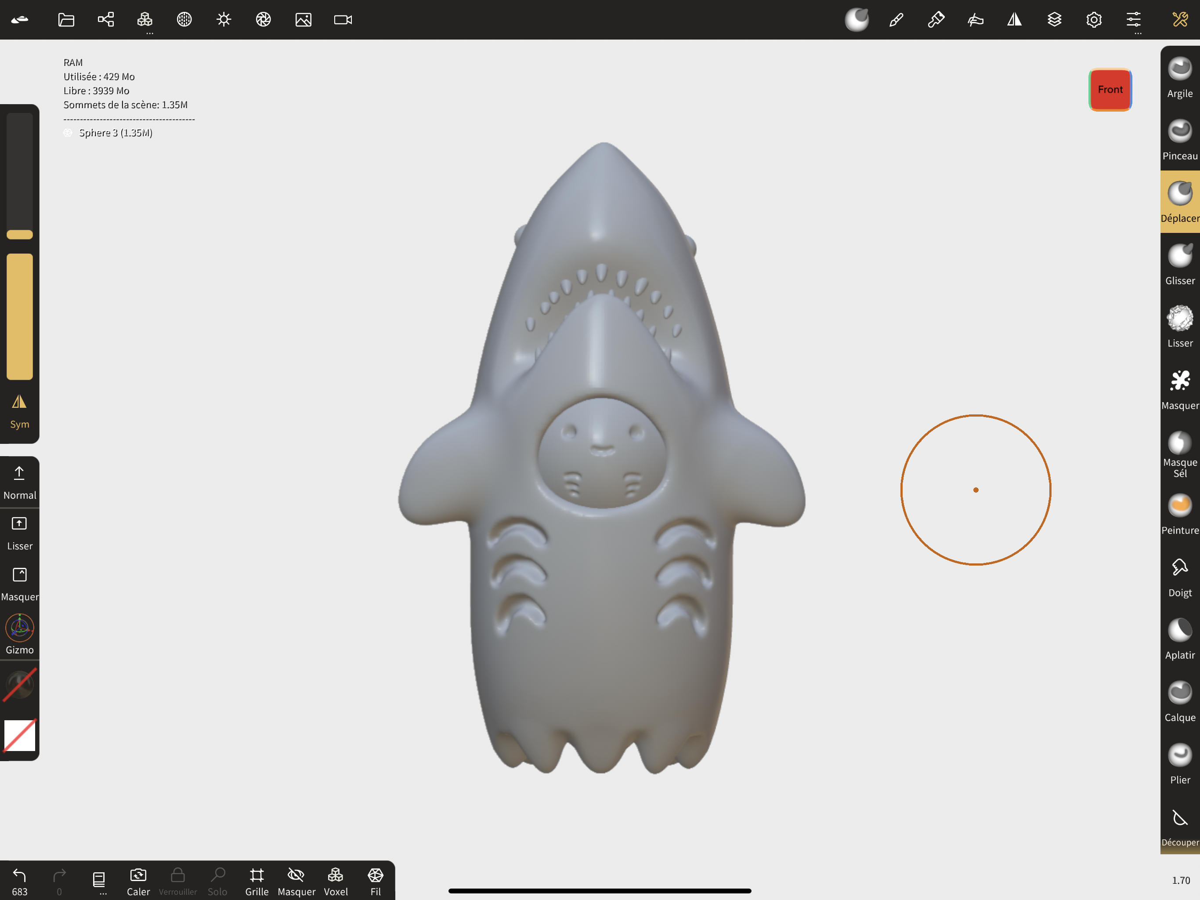This screenshot has width=1200, height=900.
Task: Choose the Glisser tool
Action: [1179, 265]
